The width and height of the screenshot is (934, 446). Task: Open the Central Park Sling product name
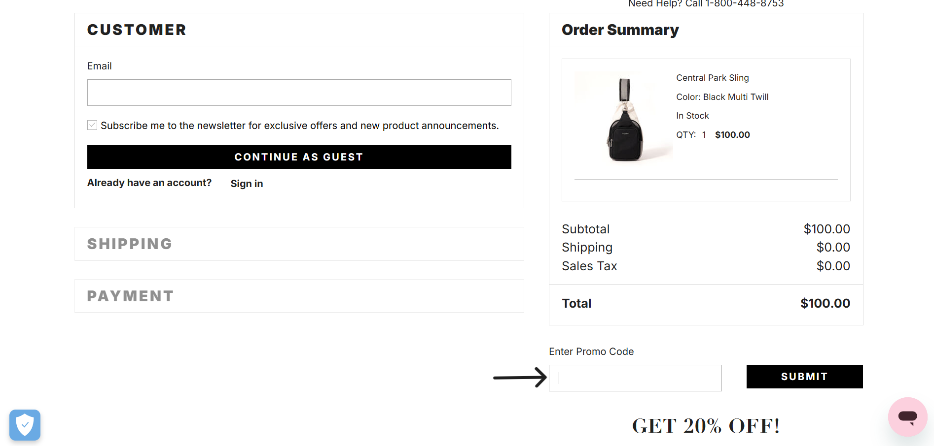[x=712, y=78]
